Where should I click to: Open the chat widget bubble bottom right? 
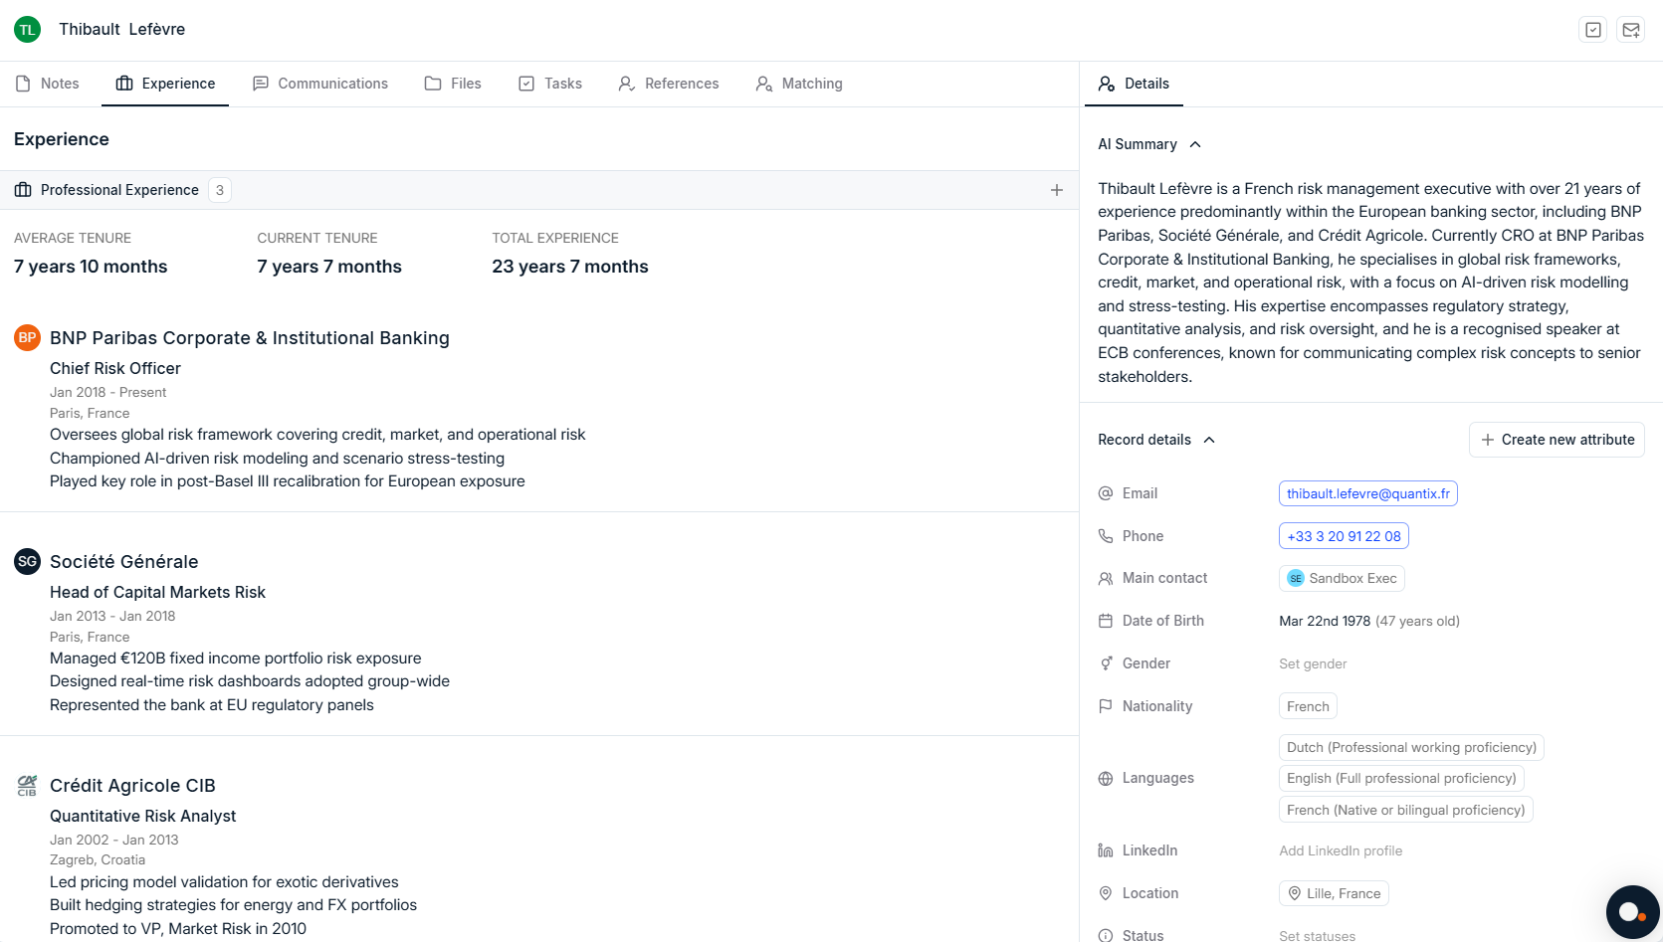tap(1632, 912)
